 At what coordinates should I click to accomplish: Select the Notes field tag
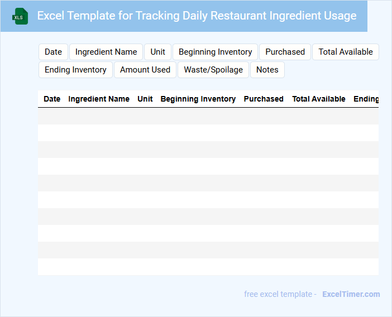267,70
